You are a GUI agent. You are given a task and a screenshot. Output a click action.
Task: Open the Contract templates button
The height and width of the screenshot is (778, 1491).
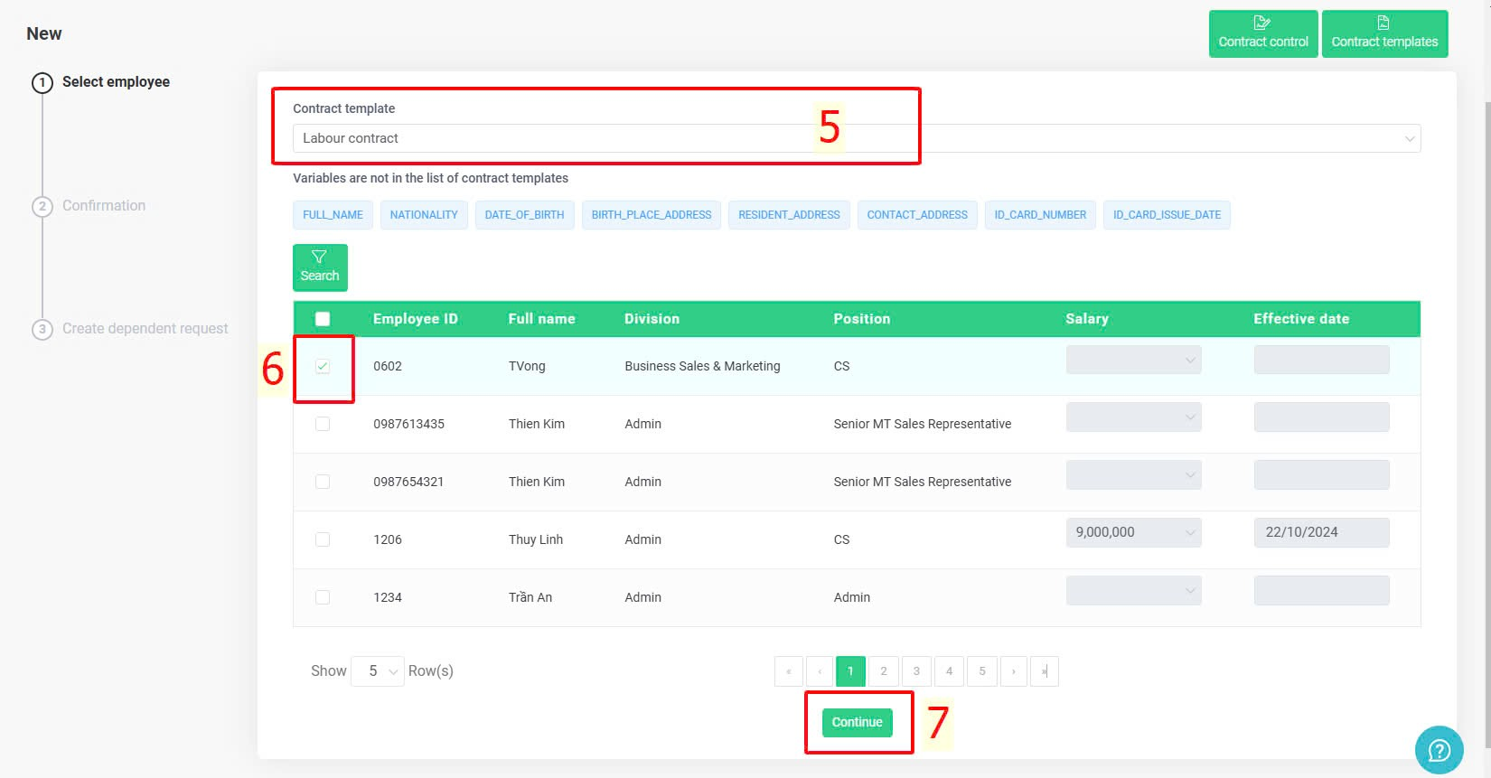(x=1384, y=33)
